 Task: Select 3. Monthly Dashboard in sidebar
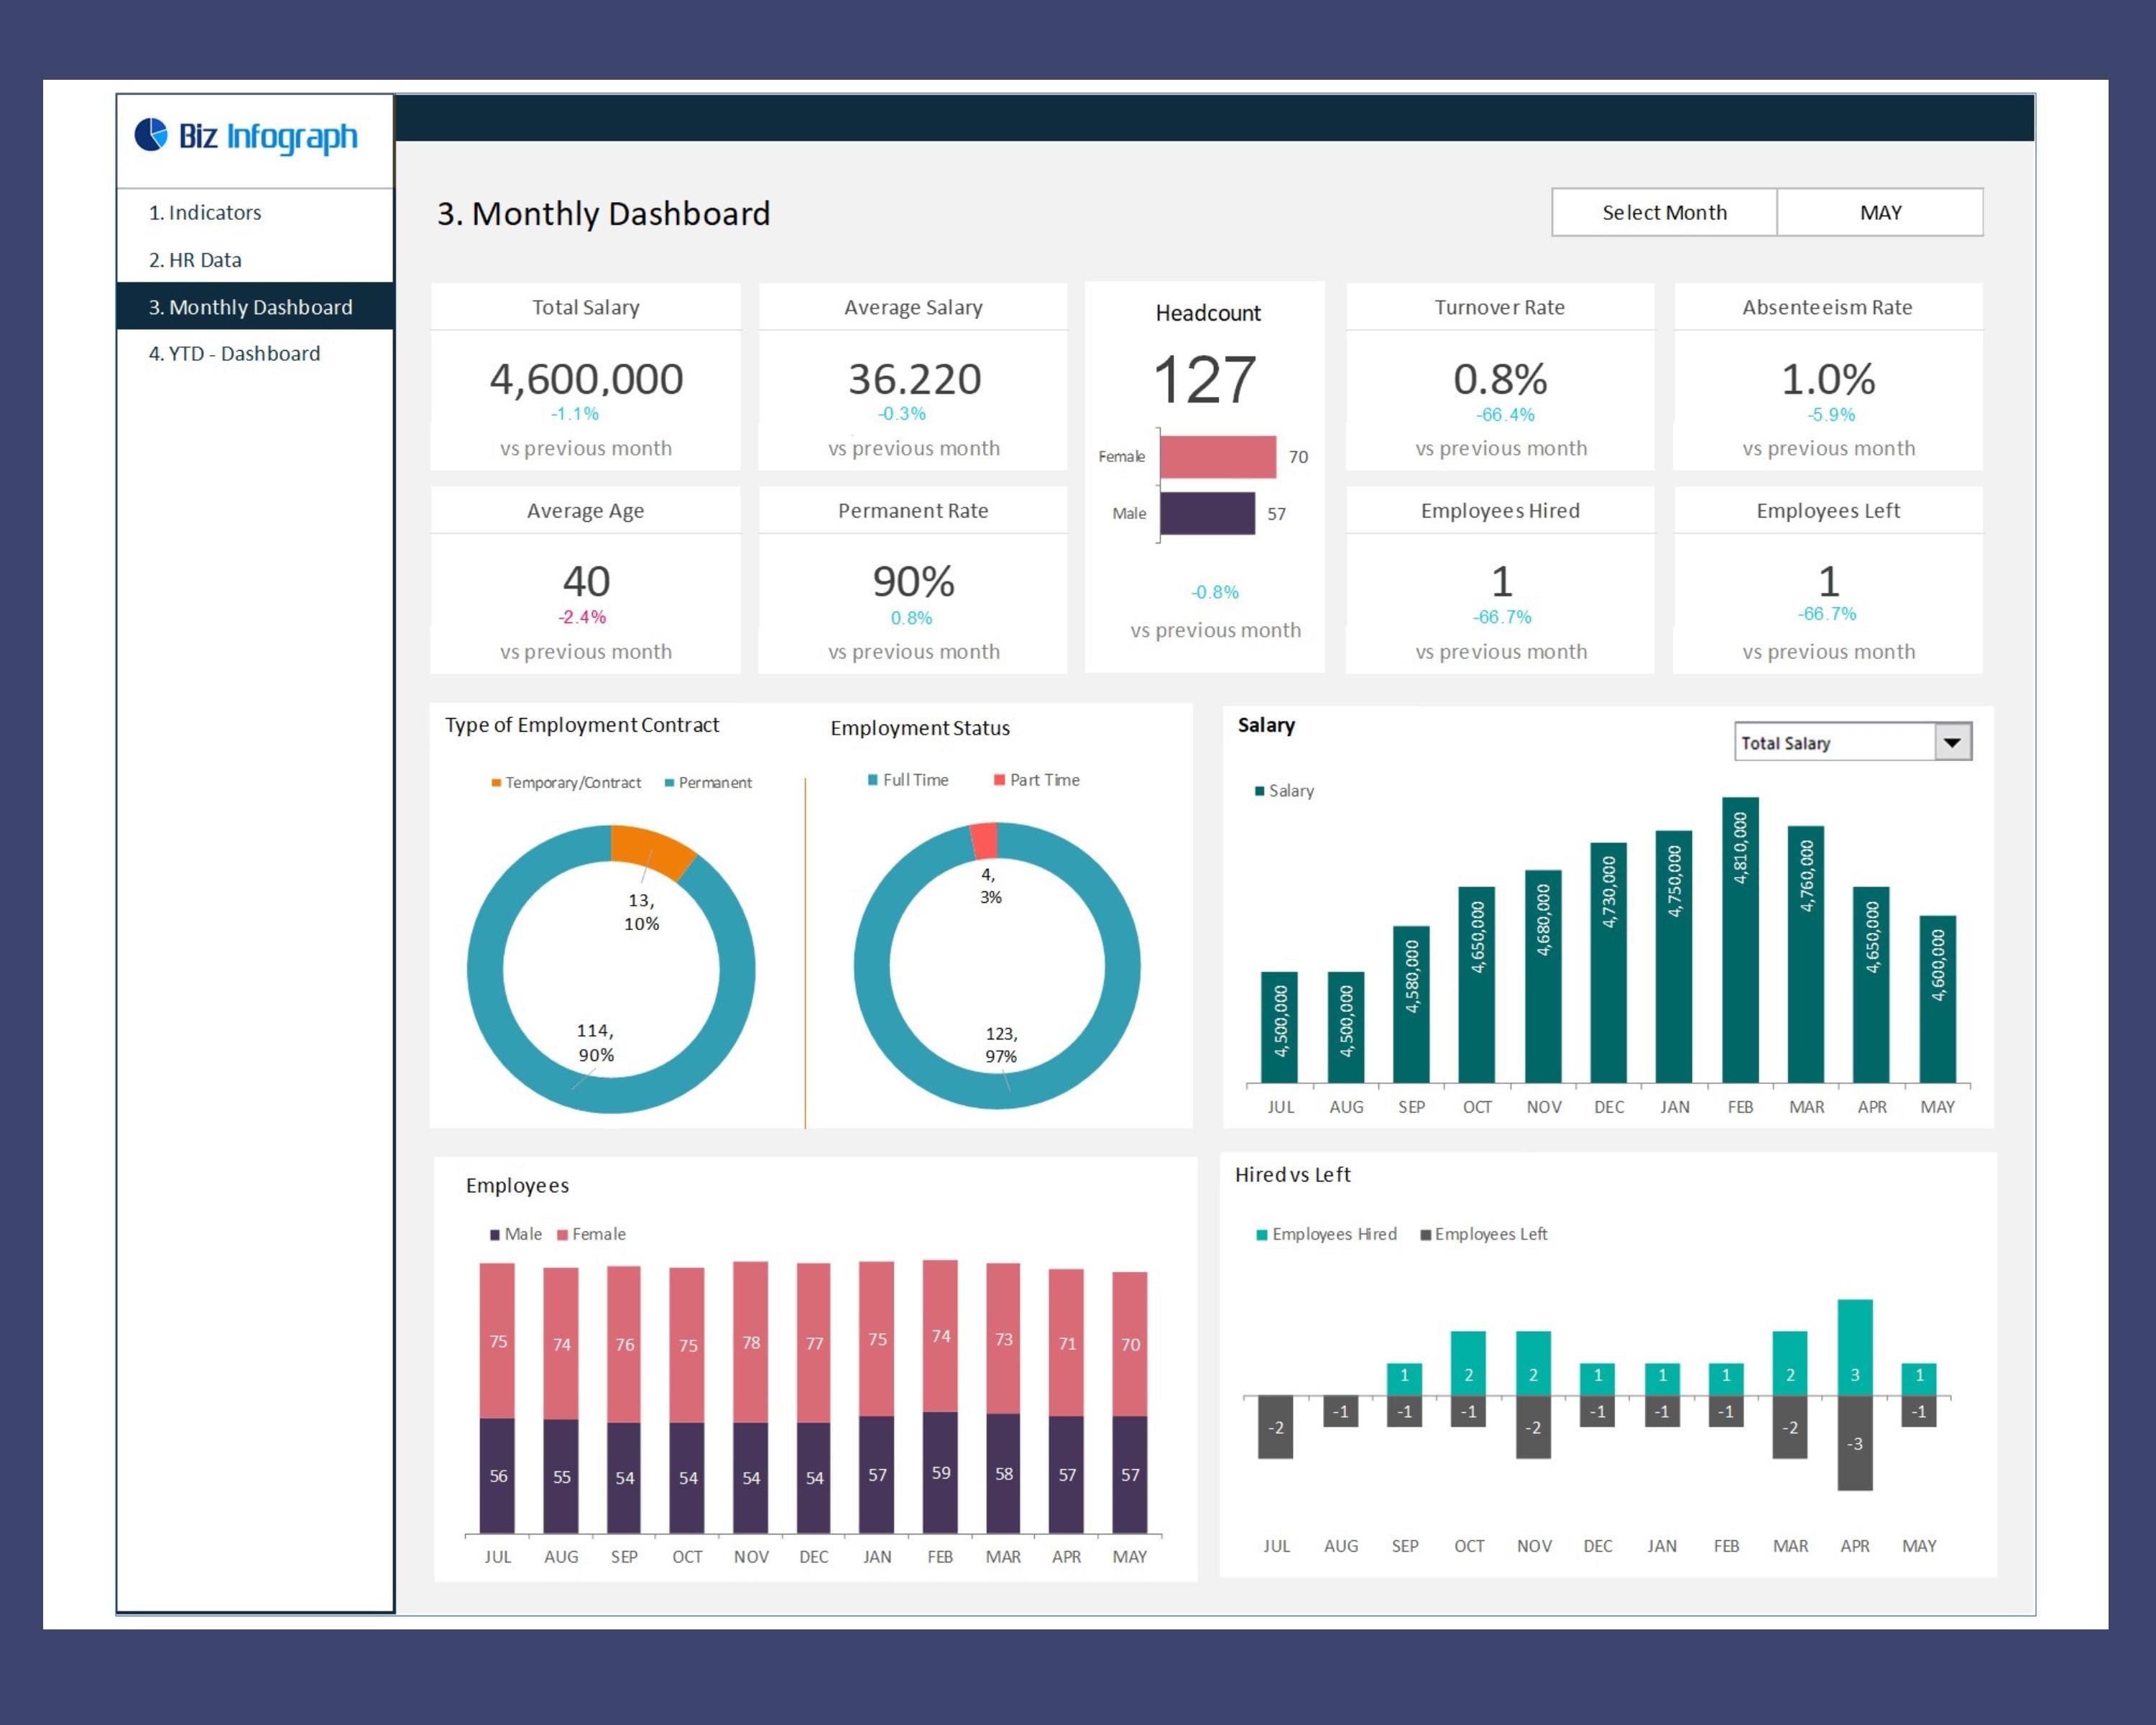pos(255,306)
